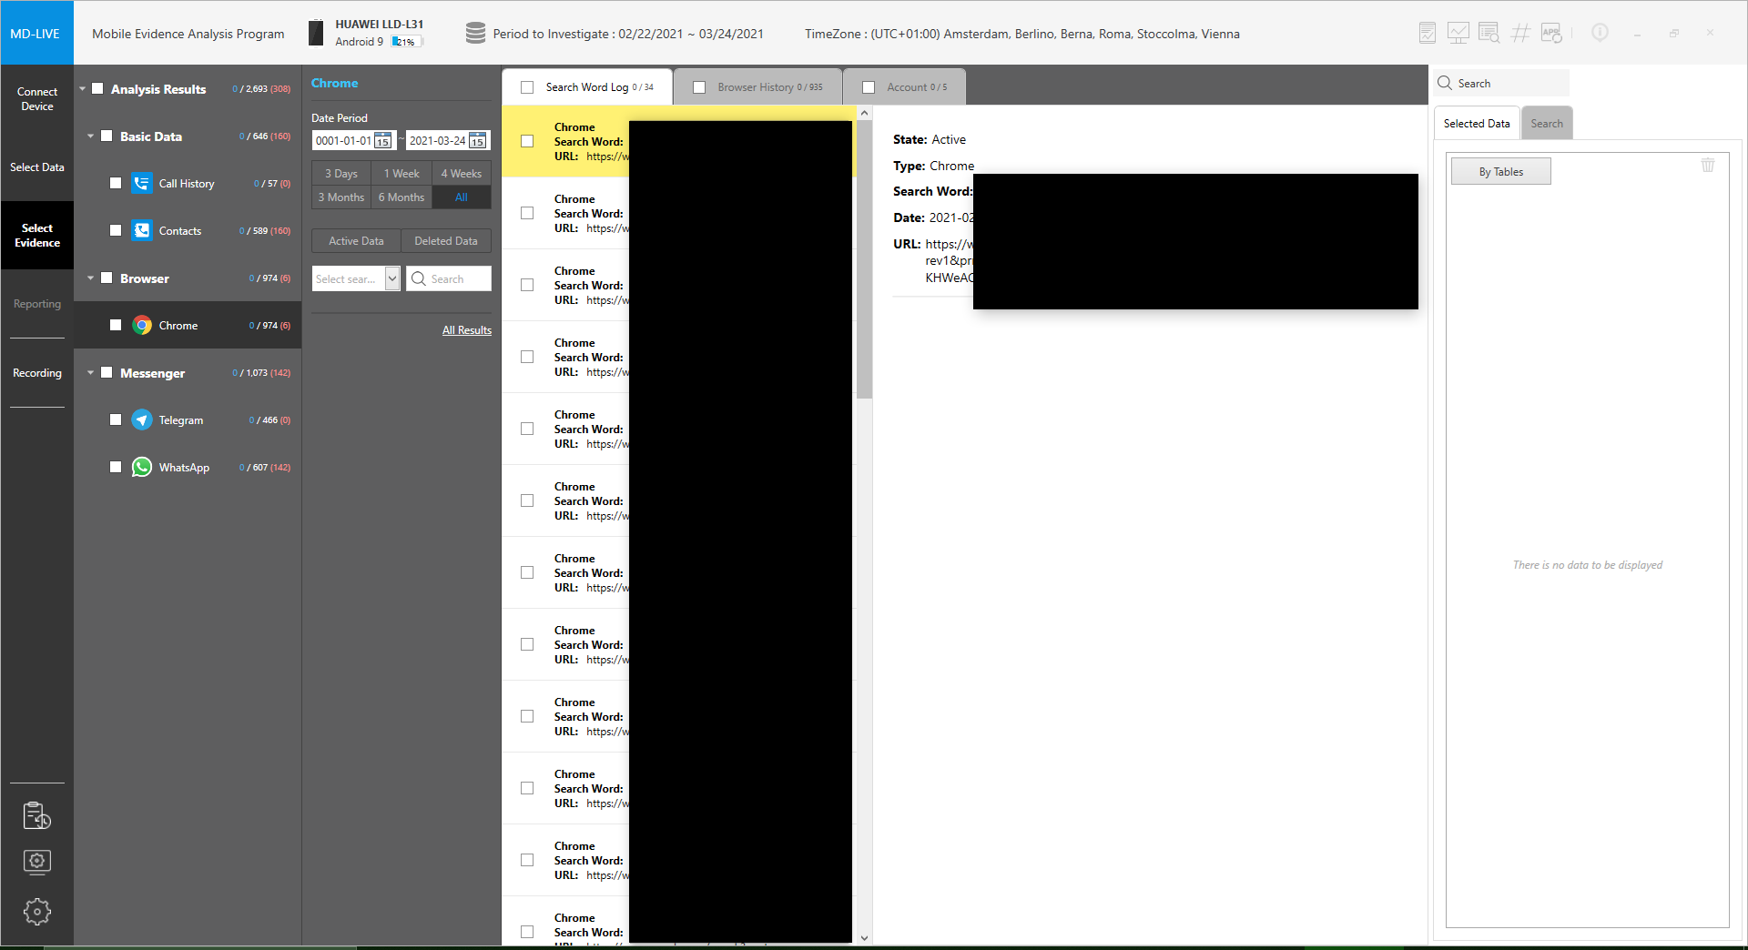Open Search Word Log tab
Screen dimensions: 1748x950
pyautogui.click(x=587, y=87)
